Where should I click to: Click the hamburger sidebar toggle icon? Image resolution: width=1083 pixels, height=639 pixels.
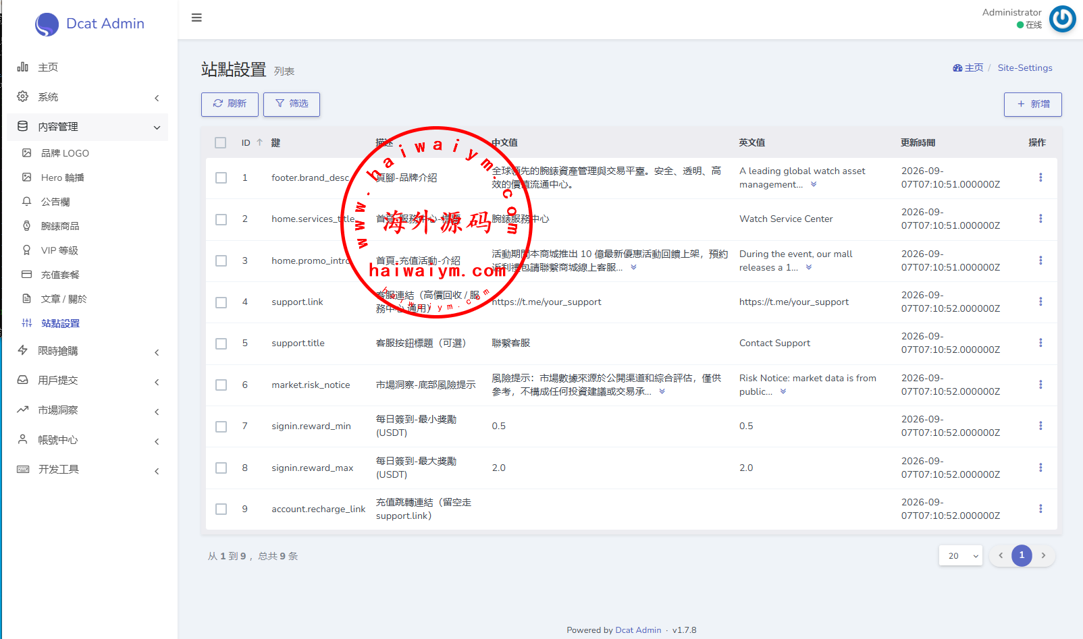tap(196, 18)
